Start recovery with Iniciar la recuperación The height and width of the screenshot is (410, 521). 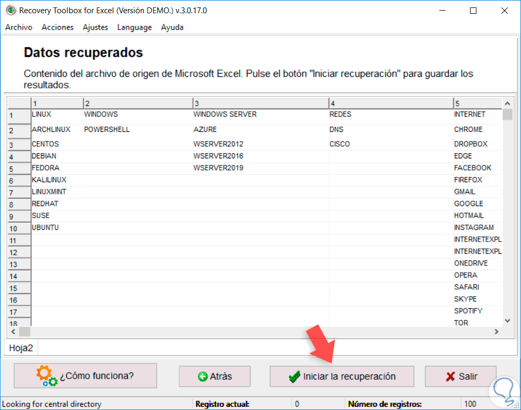tap(342, 377)
